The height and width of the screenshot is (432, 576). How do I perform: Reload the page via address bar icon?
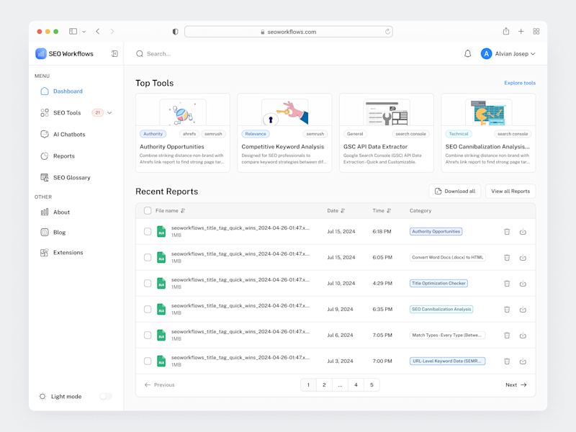pos(387,32)
